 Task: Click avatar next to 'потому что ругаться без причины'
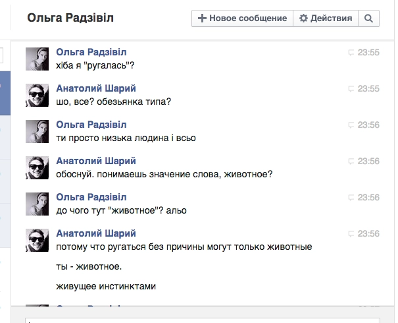pos(37,241)
